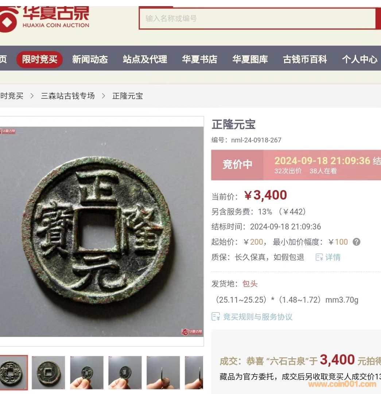Click the search box for name or number
Viewport: 381px width, 394px height.
click(257, 19)
